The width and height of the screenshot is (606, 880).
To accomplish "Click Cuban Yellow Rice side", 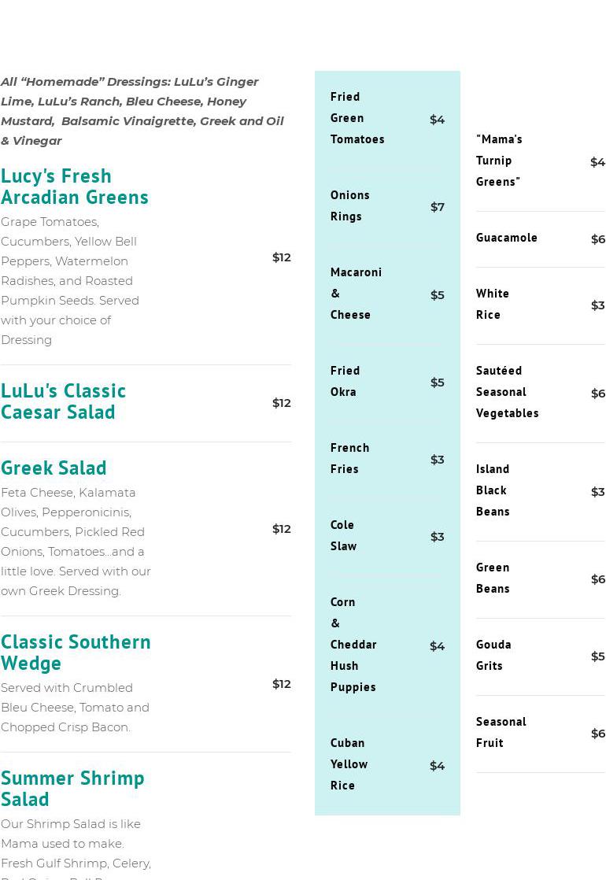I will 349,764.
